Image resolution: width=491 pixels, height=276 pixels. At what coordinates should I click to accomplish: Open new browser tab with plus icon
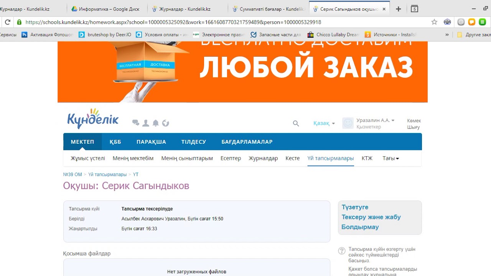(x=399, y=9)
